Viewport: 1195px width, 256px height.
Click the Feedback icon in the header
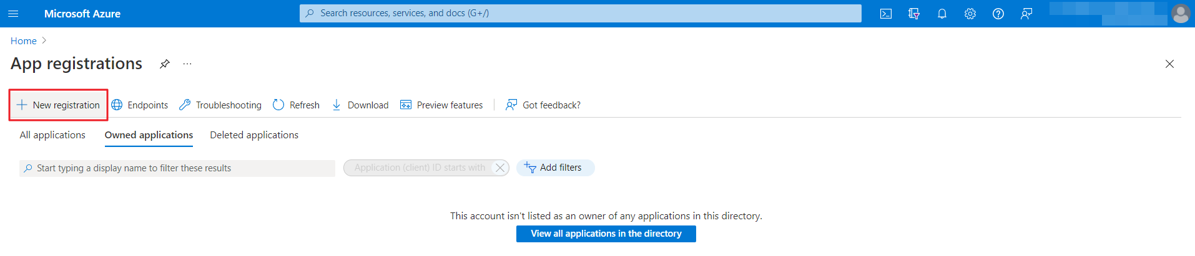[1026, 14]
